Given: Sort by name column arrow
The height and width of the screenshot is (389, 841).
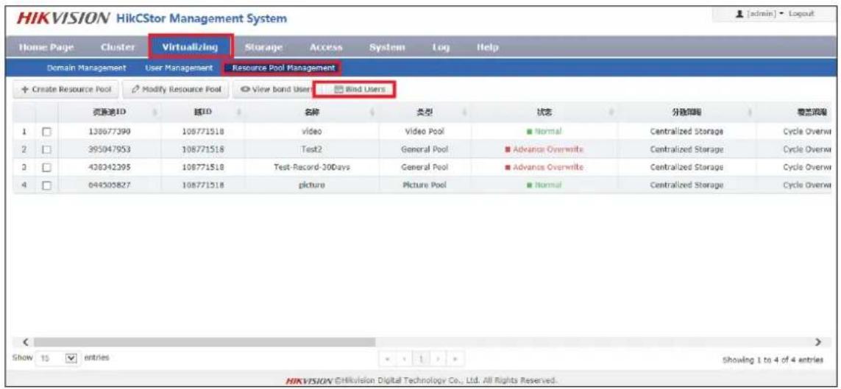Looking at the screenshot, I should [x=374, y=112].
